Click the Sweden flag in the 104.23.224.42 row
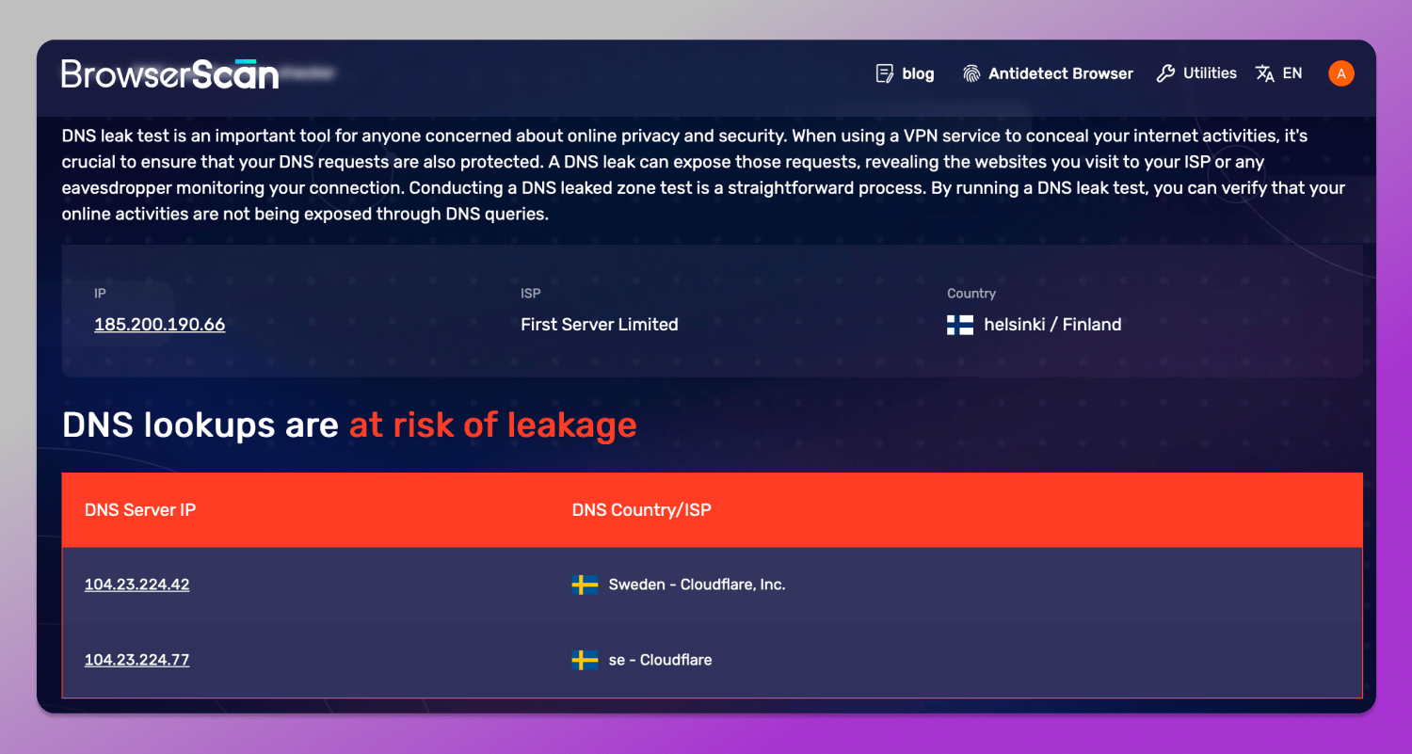The height and width of the screenshot is (754, 1412). click(585, 585)
